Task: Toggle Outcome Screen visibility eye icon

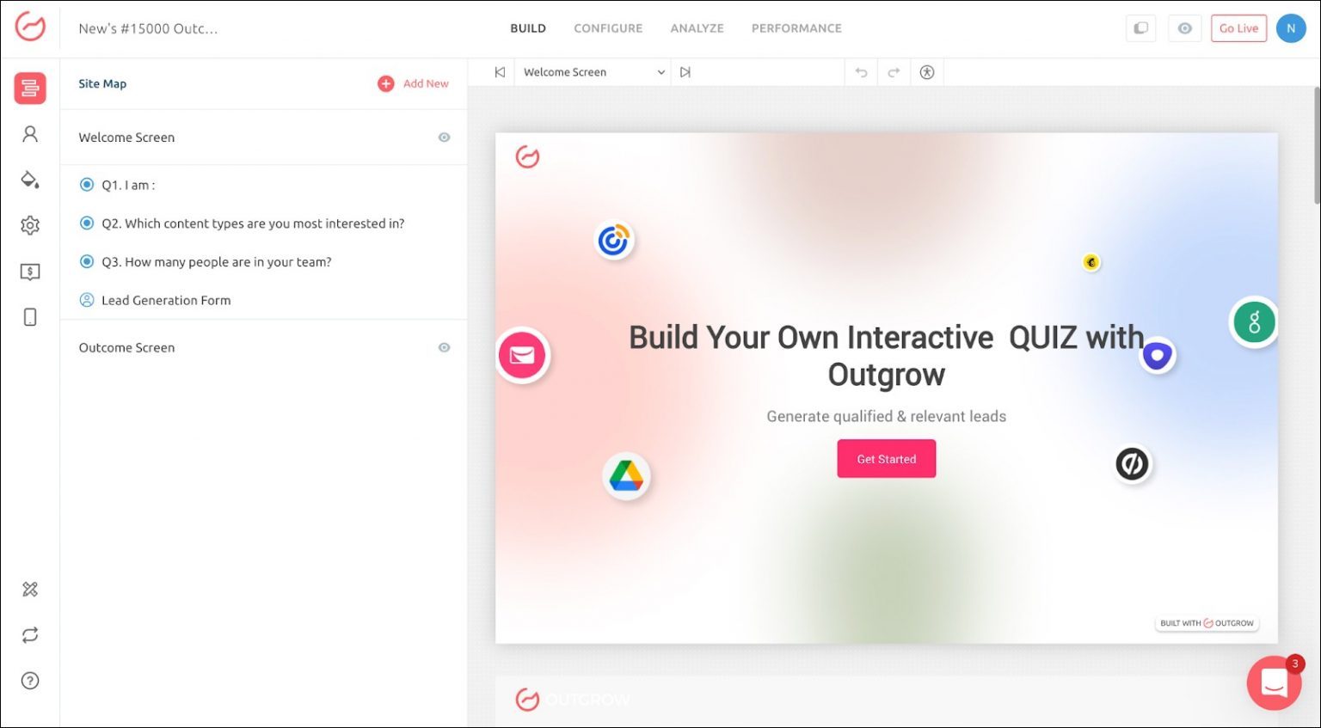Action: click(444, 348)
